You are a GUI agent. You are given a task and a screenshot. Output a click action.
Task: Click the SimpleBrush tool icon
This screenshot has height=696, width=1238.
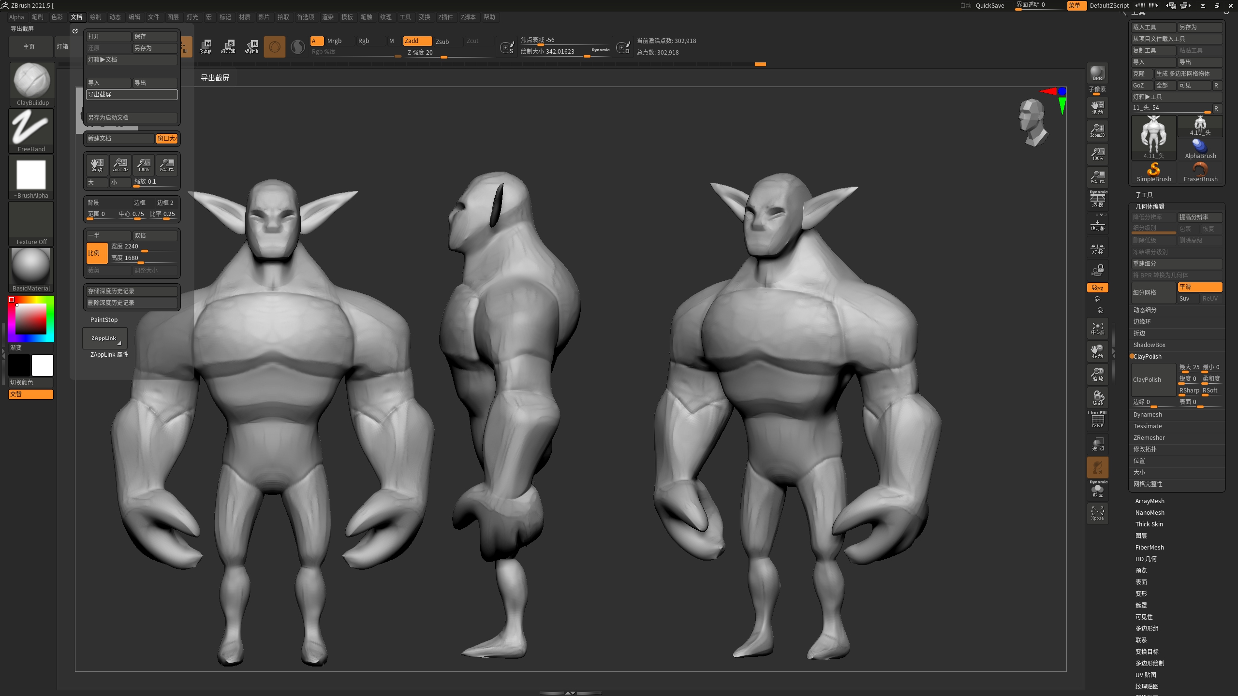click(x=1153, y=172)
